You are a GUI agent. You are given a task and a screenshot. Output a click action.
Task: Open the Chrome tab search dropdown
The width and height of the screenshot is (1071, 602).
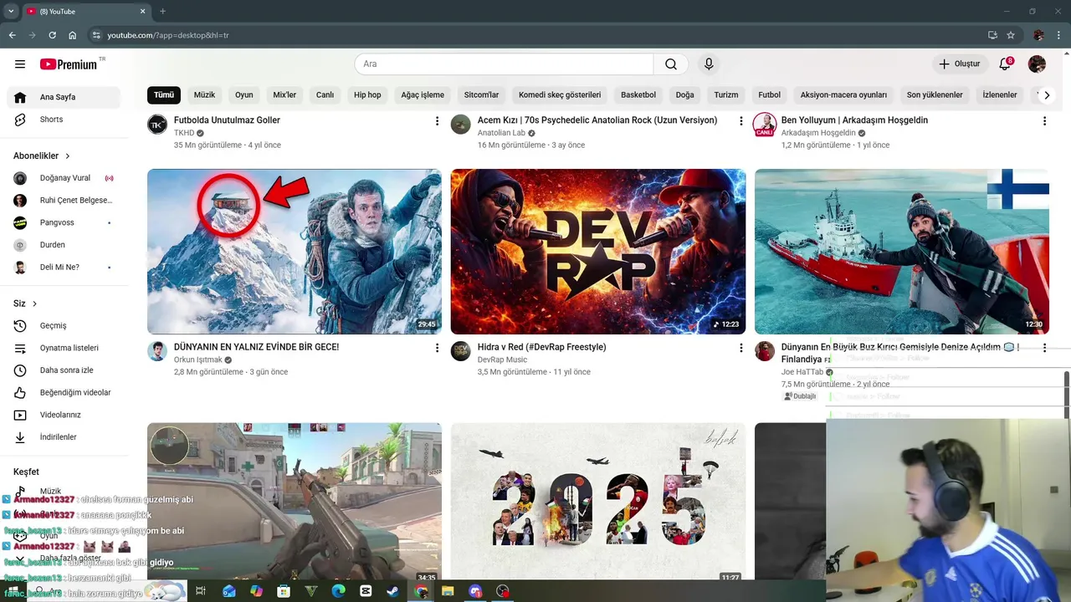(11, 11)
